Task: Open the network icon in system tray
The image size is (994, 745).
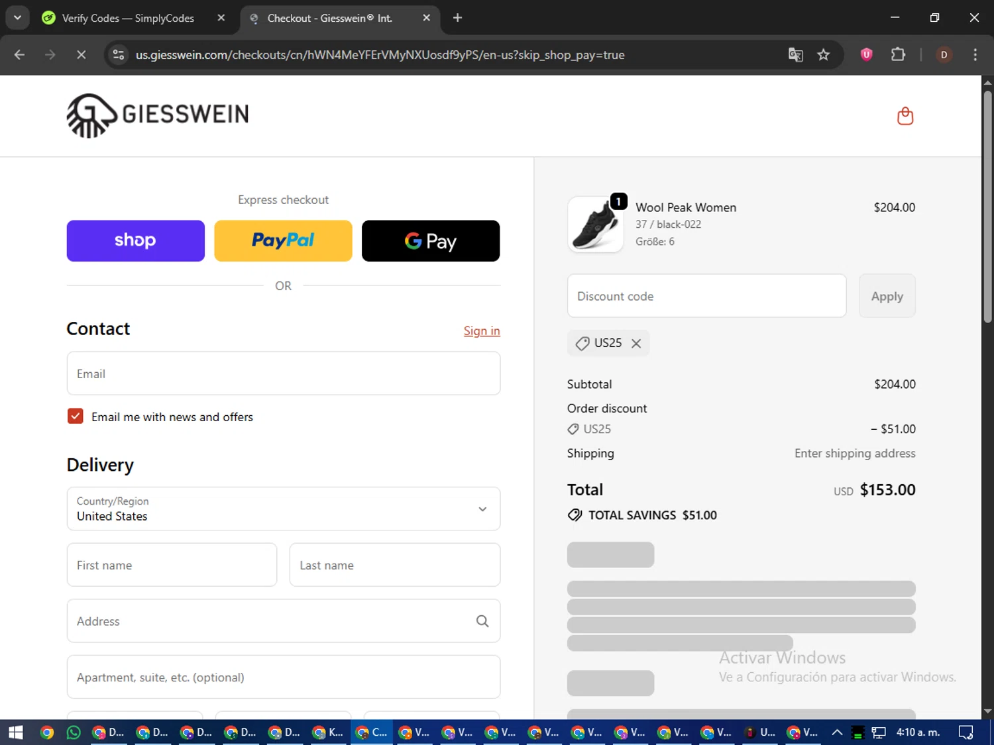Action: (x=879, y=732)
